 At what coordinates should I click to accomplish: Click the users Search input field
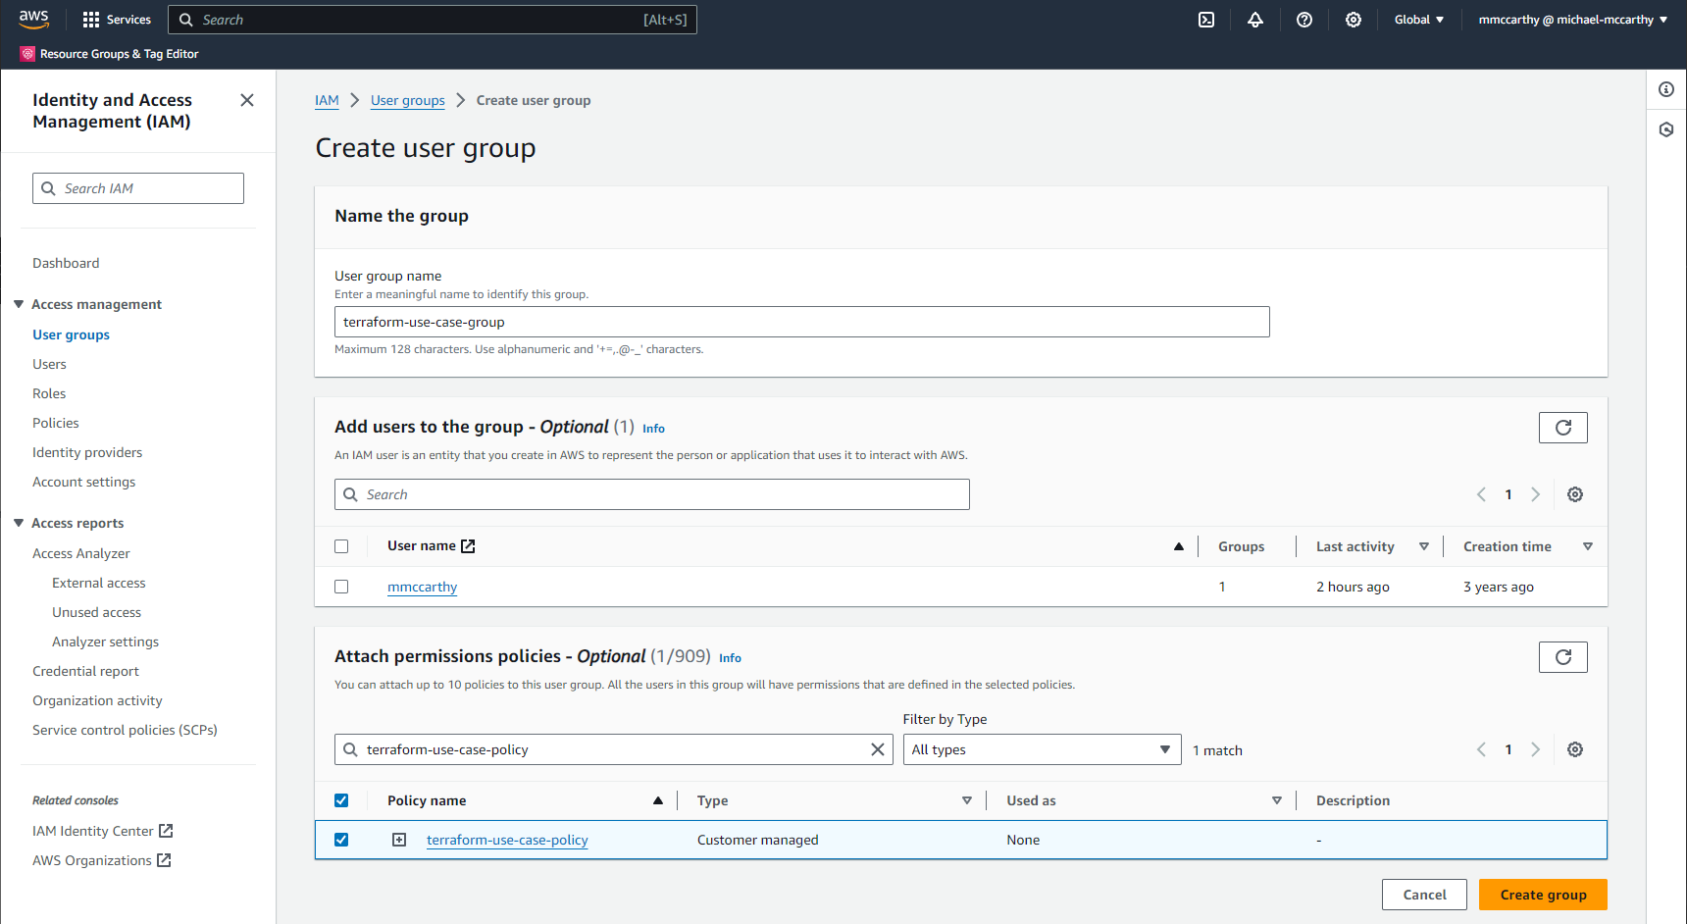(x=652, y=494)
